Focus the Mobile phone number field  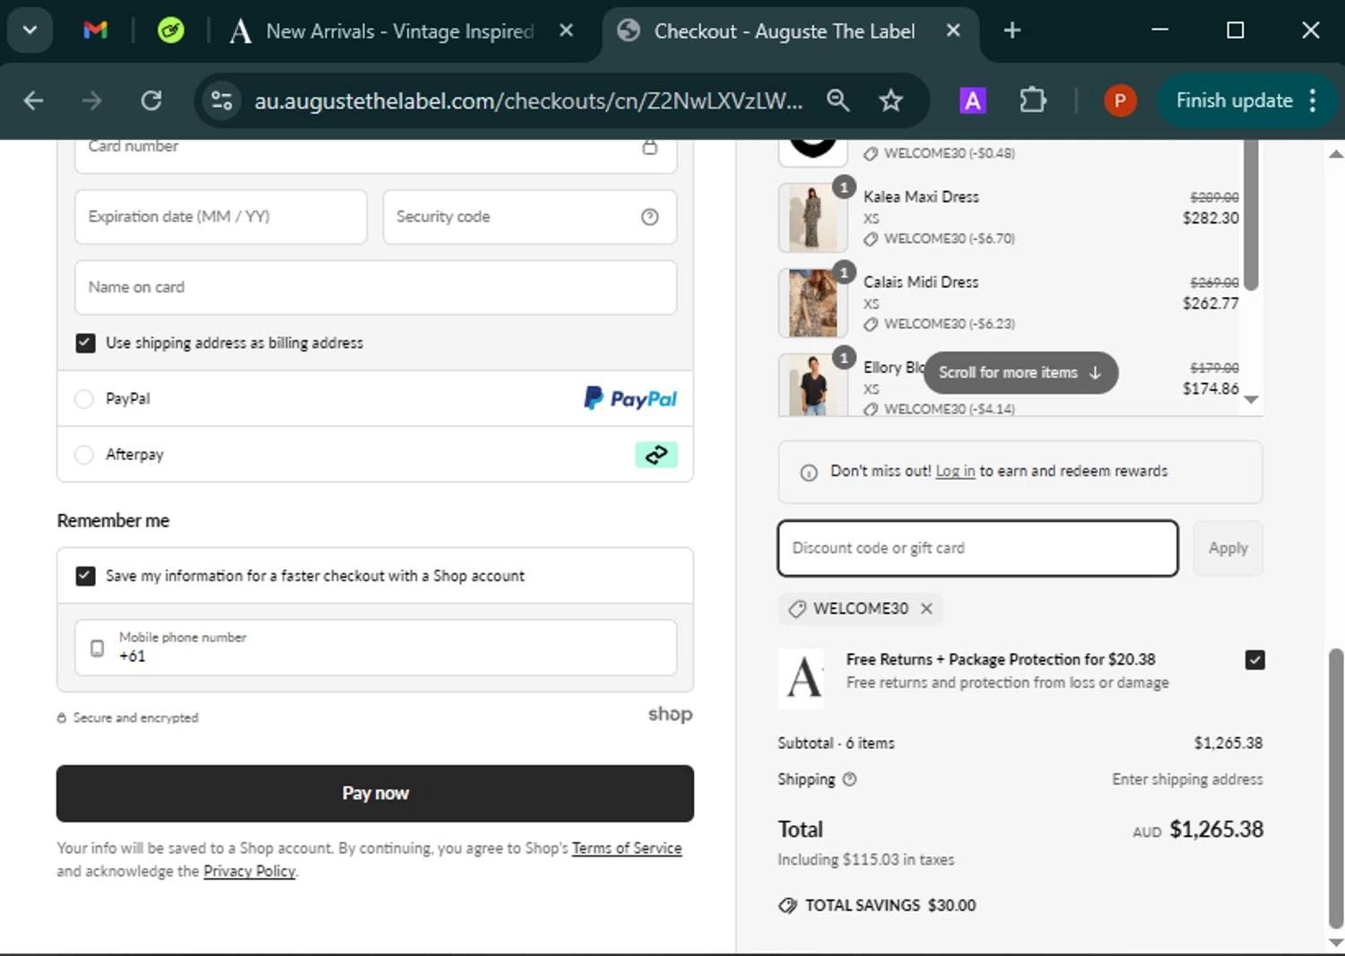click(x=376, y=647)
